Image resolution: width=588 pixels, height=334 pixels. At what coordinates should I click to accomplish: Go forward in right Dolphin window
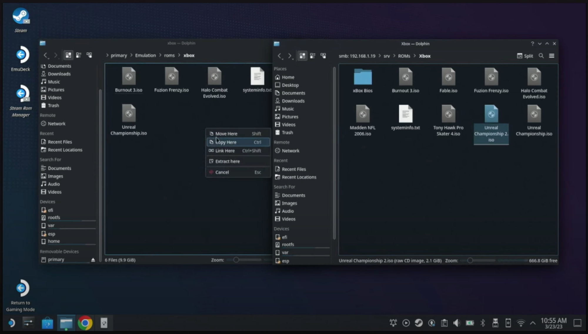click(x=290, y=56)
